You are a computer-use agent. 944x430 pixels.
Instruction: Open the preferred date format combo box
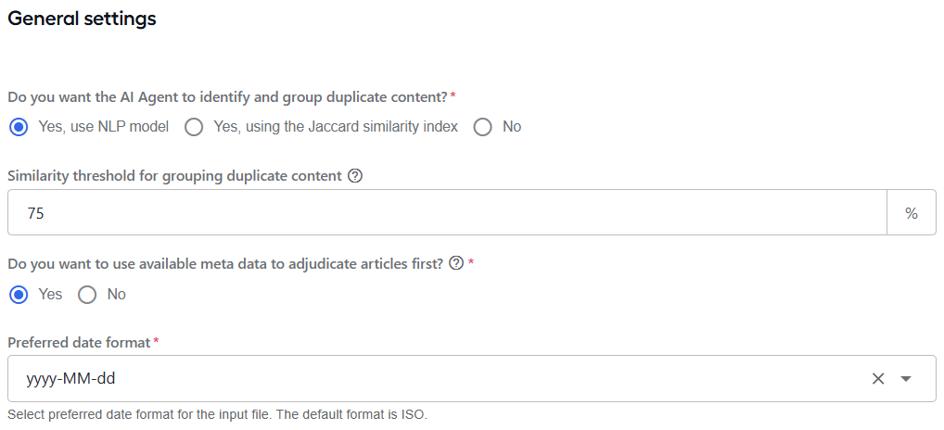coord(471,378)
